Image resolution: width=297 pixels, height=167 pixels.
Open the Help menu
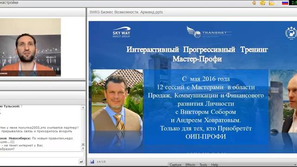[x=214, y=165]
